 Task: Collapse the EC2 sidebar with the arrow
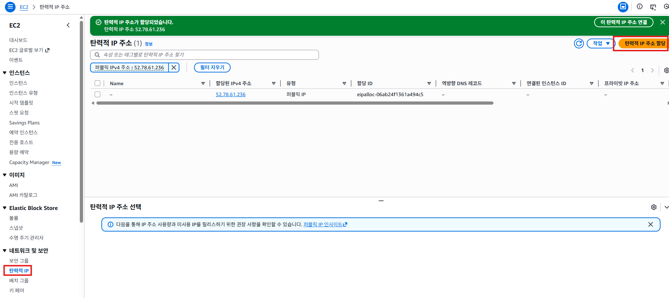point(68,25)
